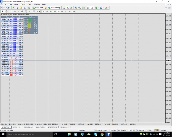This screenshot has width=172, height=137.
Task: Expand the Templates dropdown arrow
Action: coord(108,8)
